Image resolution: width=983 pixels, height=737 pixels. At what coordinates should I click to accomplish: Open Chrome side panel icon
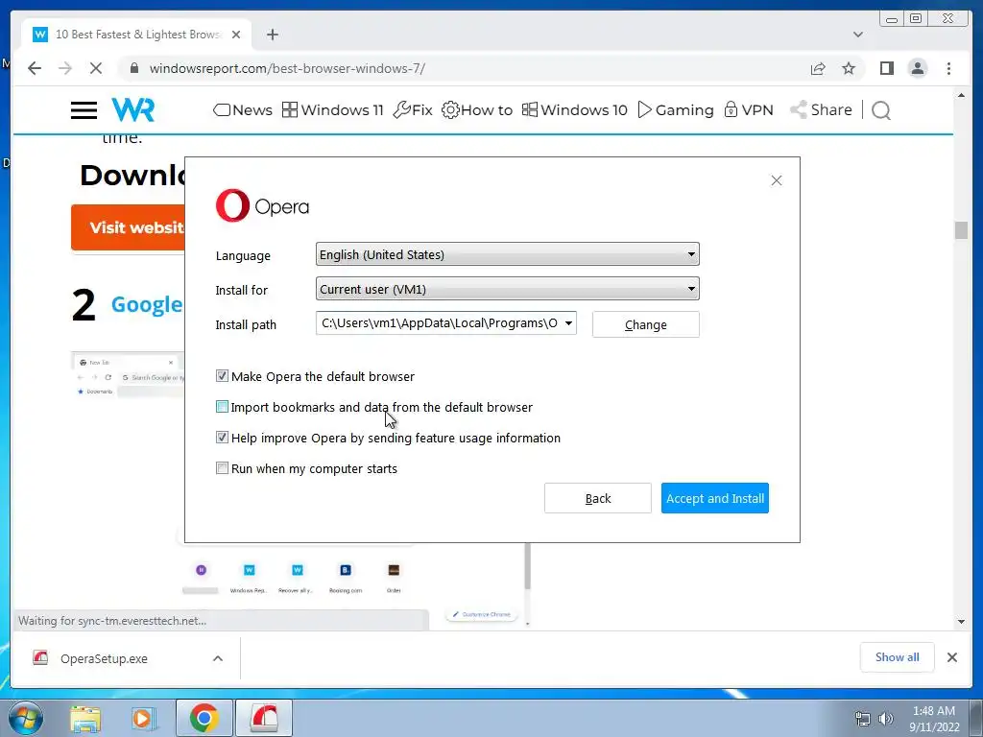pyautogui.click(x=886, y=68)
